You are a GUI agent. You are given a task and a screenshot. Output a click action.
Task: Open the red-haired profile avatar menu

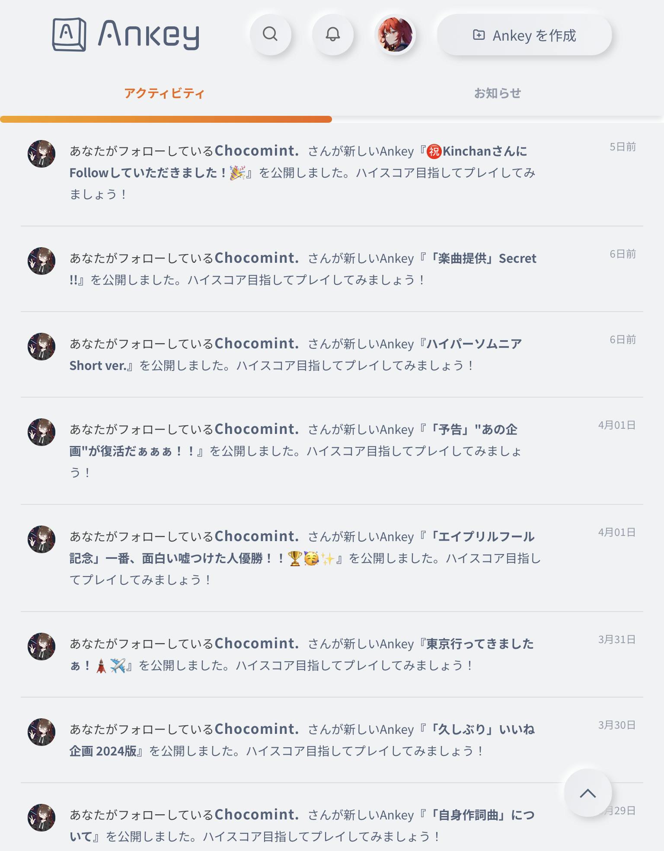pyautogui.click(x=395, y=34)
